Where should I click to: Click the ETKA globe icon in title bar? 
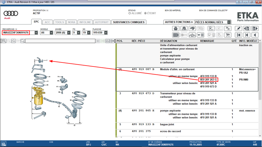3,2
